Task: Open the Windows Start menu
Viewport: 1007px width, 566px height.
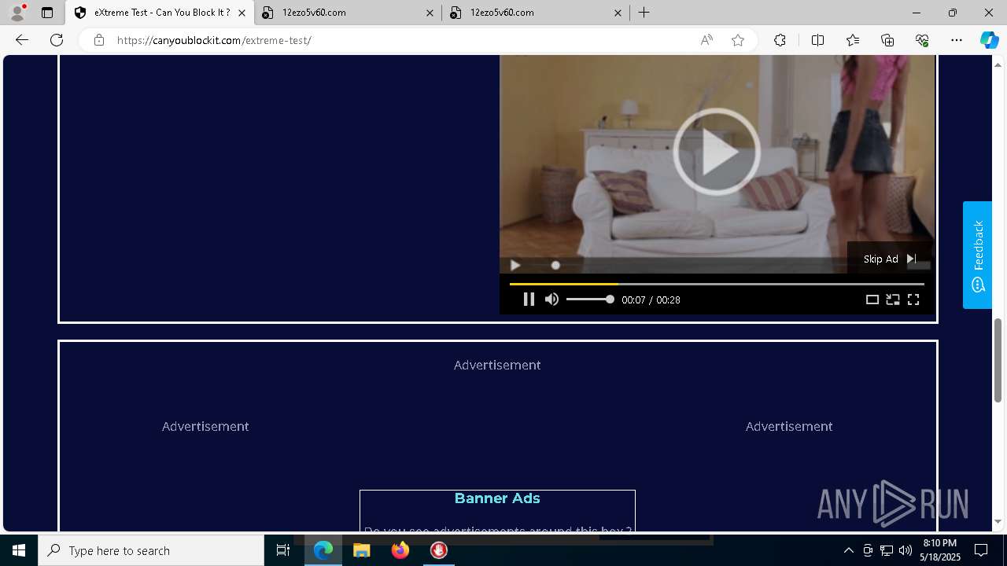Action: pos(19,550)
